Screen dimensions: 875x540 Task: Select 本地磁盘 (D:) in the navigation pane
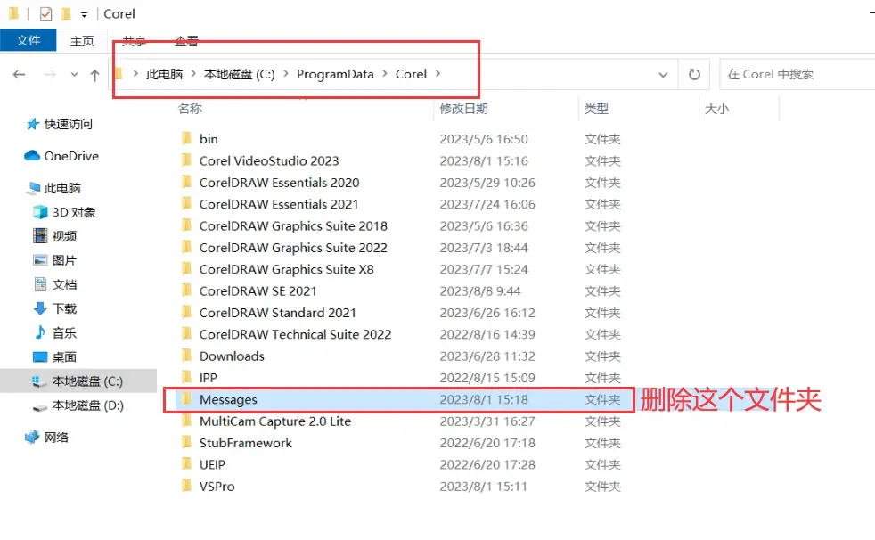point(87,405)
